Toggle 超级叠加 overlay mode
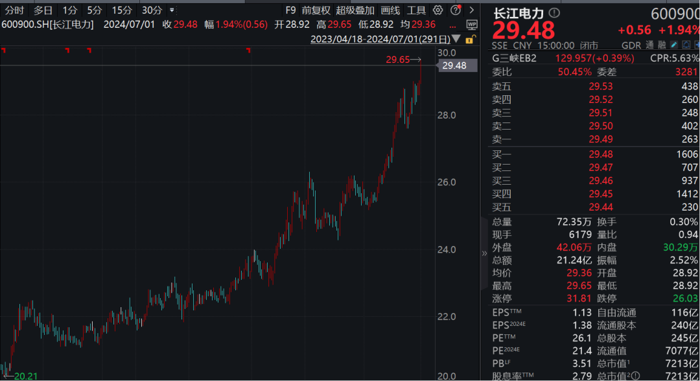Image resolution: width=700 pixels, height=381 pixels. 355,10
